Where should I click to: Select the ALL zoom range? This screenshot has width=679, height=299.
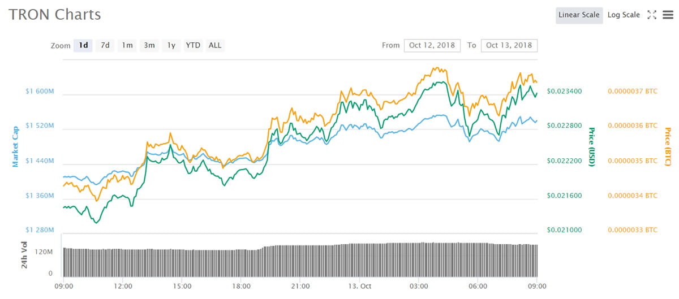click(215, 45)
